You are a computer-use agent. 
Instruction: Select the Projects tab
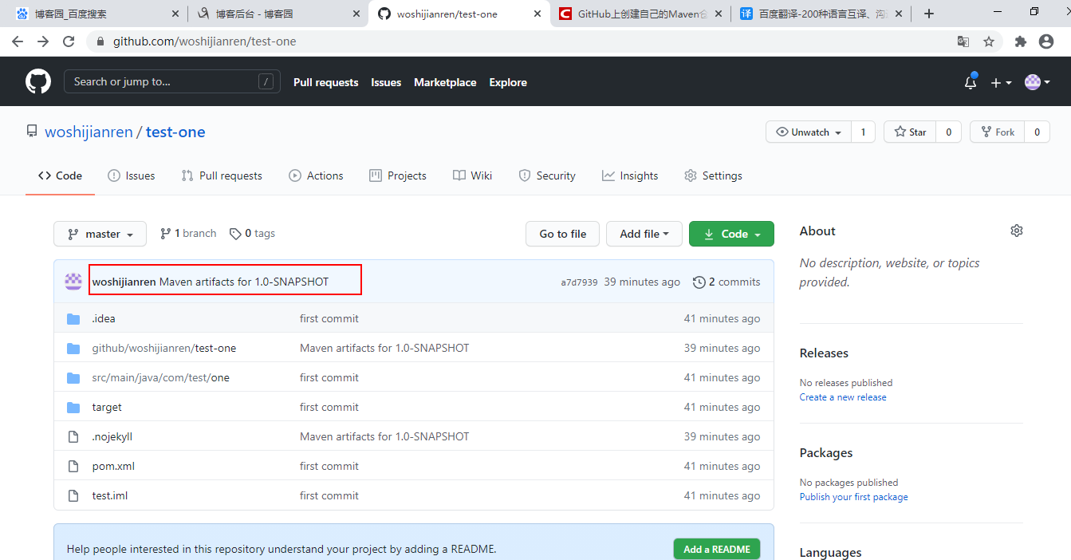click(398, 175)
